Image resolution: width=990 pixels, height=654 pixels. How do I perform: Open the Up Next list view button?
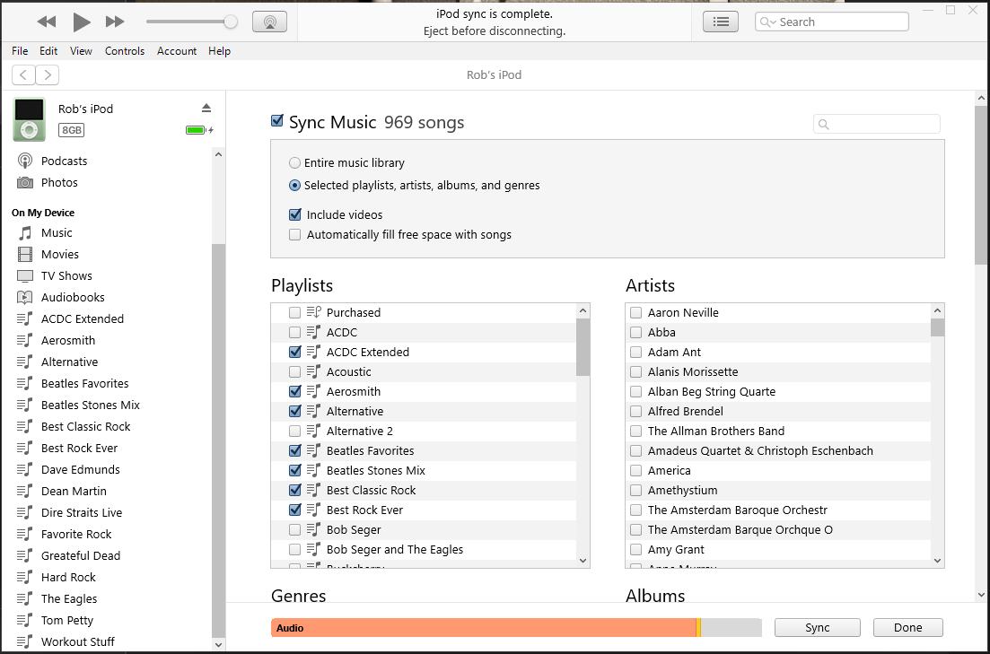point(721,22)
